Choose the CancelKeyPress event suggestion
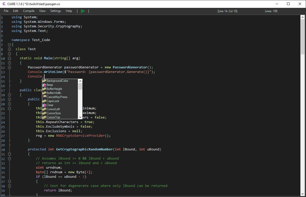 60,97
